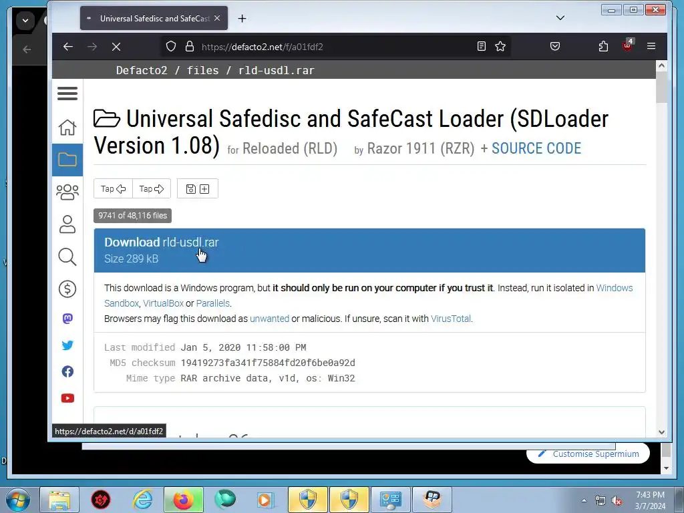Open the groups icon in the sidebar

67,192
